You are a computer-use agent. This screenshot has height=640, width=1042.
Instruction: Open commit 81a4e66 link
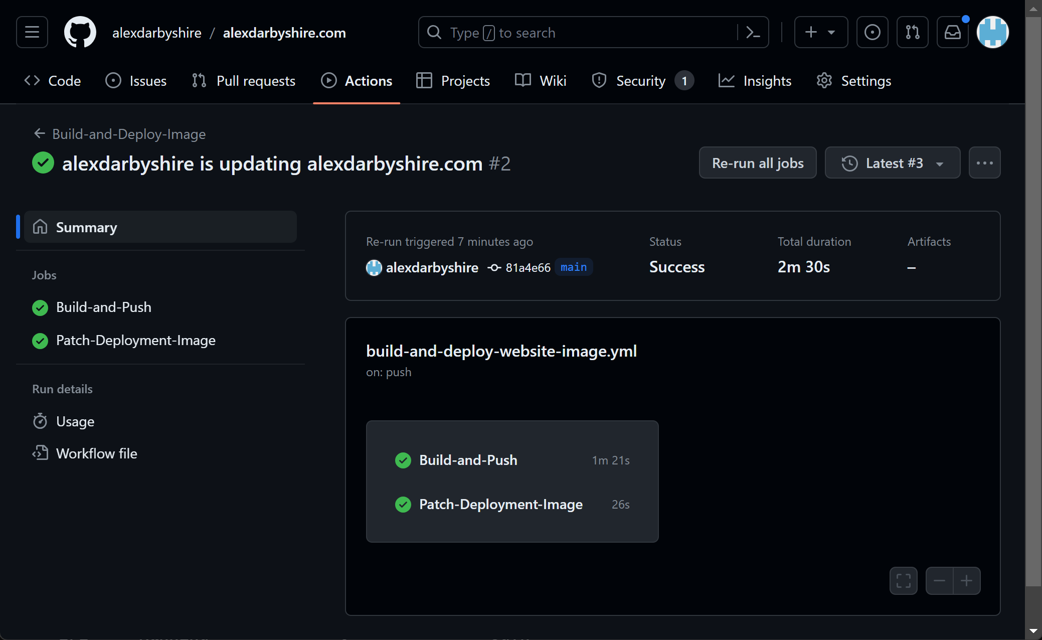(x=528, y=268)
